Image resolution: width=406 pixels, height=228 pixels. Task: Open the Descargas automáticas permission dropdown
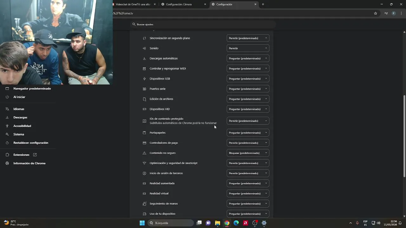tap(248, 58)
